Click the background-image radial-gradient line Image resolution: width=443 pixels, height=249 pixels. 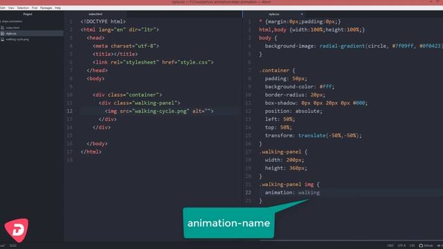[x=354, y=46]
